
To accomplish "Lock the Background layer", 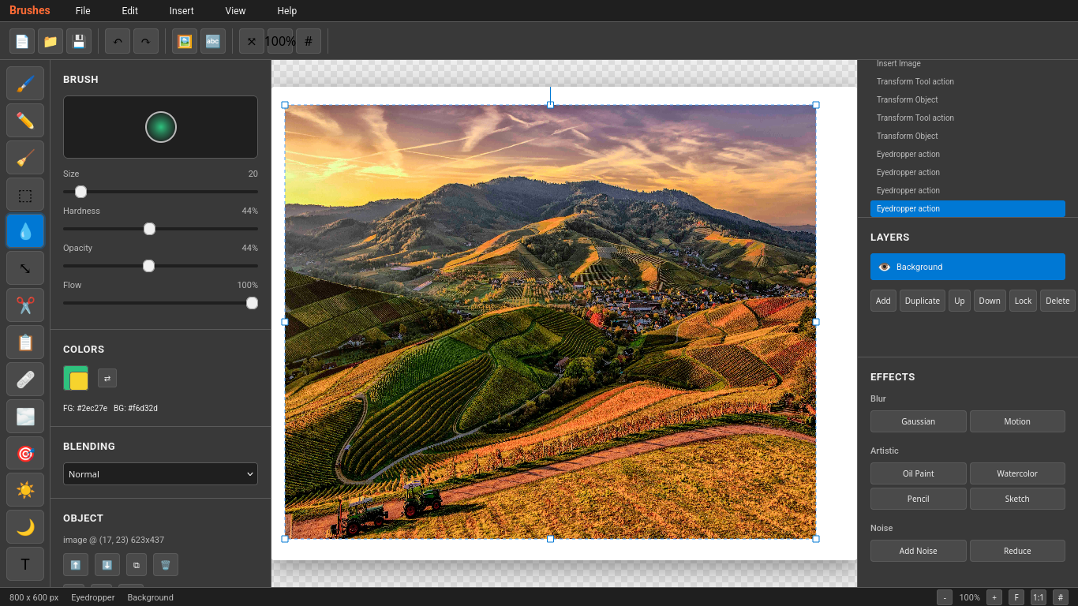I will [x=1023, y=301].
